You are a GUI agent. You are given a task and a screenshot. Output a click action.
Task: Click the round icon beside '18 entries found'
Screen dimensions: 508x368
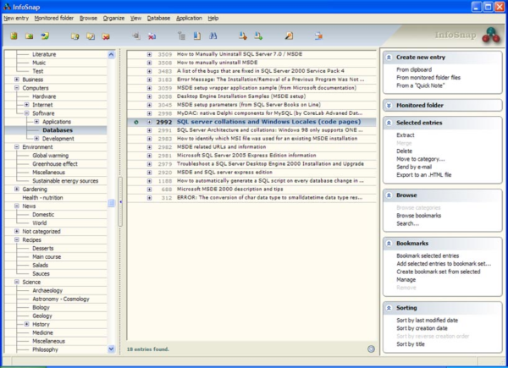(x=371, y=348)
